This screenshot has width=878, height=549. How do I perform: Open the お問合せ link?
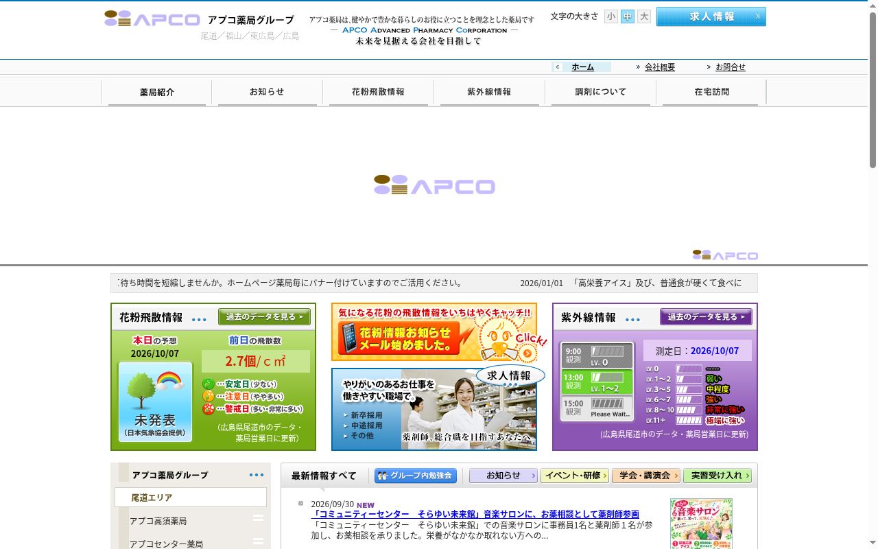[x=731, y=67]
